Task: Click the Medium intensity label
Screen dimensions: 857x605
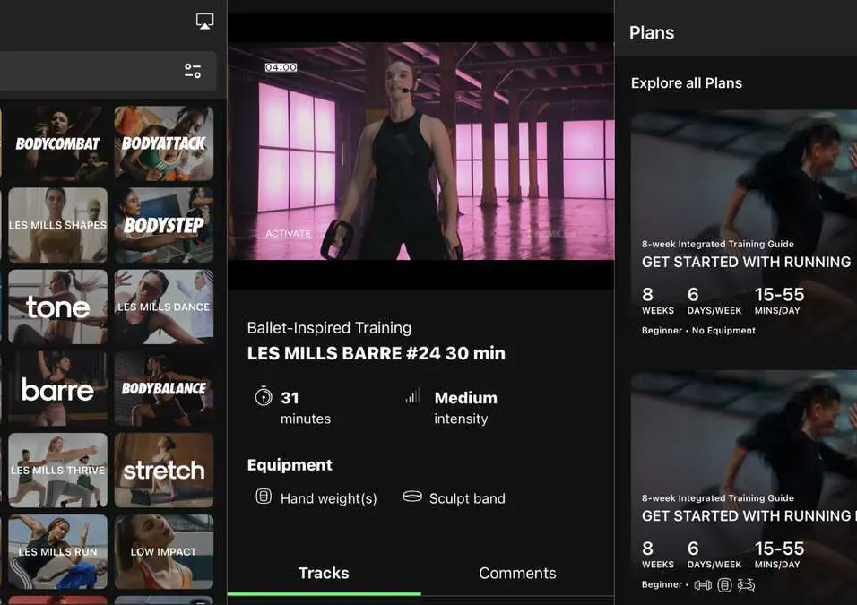Action: pos(465,408)
